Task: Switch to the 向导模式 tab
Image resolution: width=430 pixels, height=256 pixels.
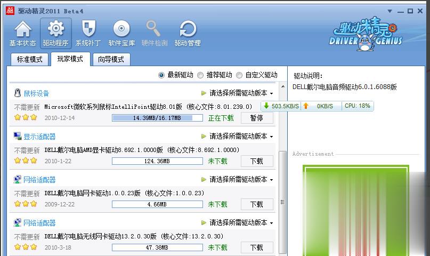Action: [x=111, y=59]
